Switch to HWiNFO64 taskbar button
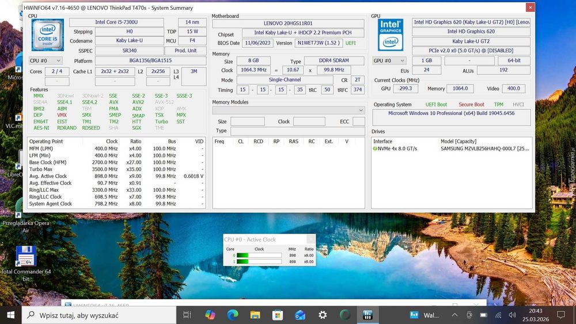The width and height of the screenshot is (576, 324). [x=367, y=315]
